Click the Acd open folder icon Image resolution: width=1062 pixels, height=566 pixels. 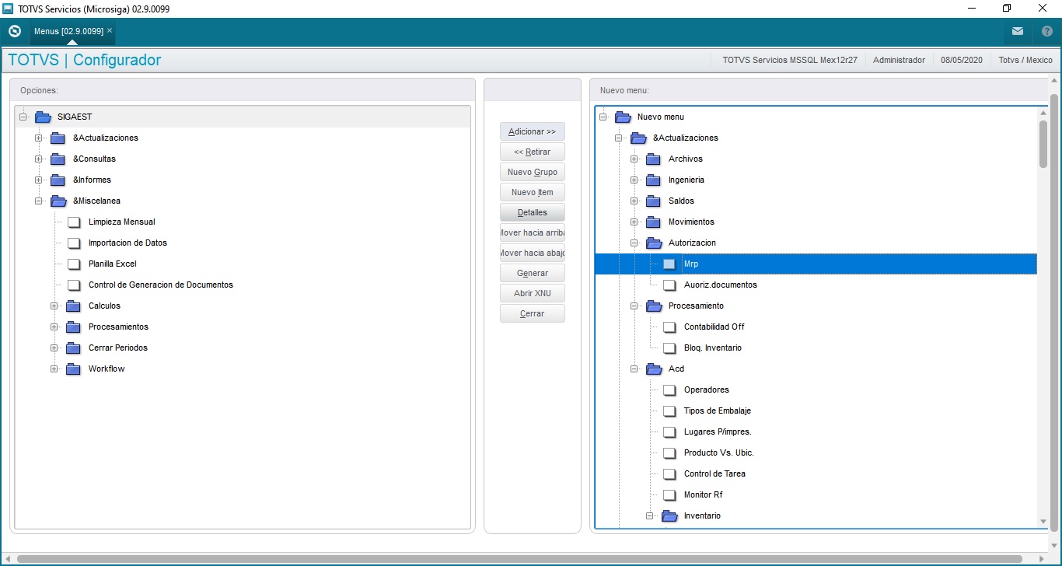(x=654, y=369)
